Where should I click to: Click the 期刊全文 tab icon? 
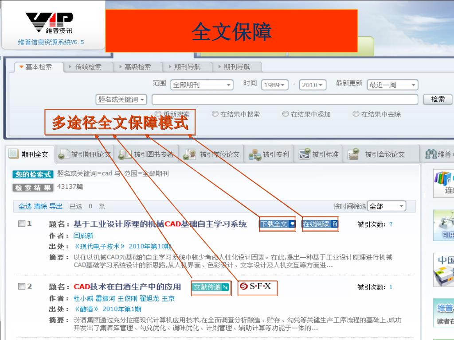click(13, 154)
